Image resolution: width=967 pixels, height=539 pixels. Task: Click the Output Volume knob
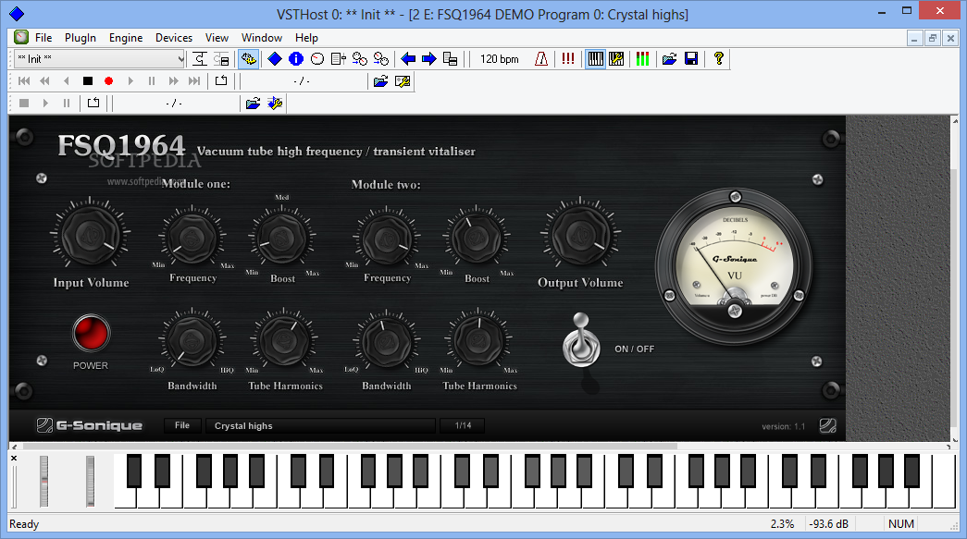[579, 236]
